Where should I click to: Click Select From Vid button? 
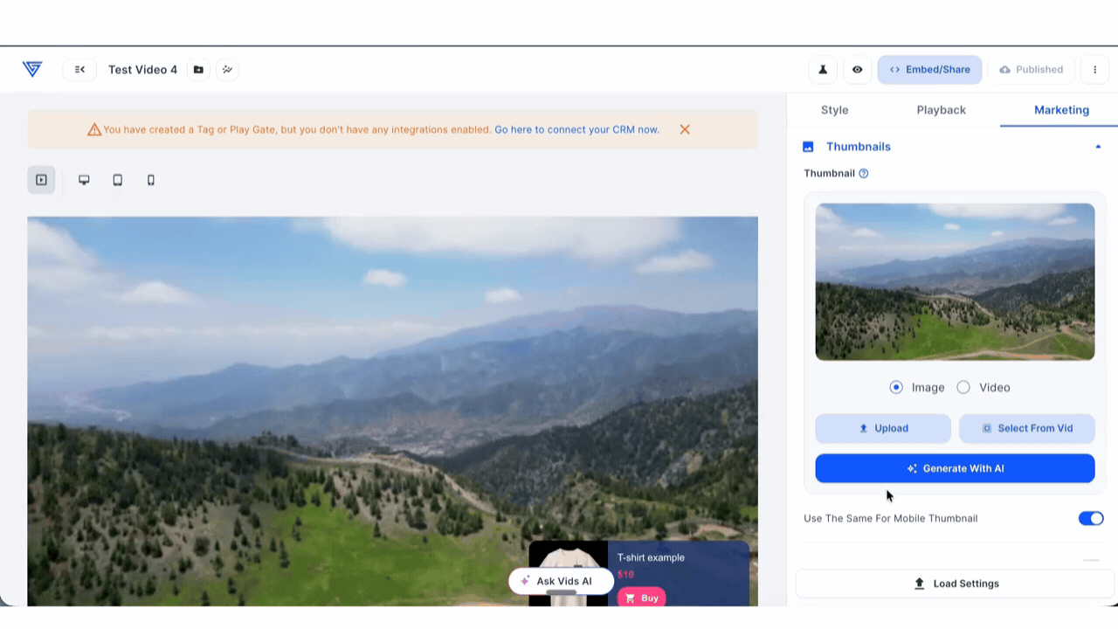click(x=1027, y=428)
